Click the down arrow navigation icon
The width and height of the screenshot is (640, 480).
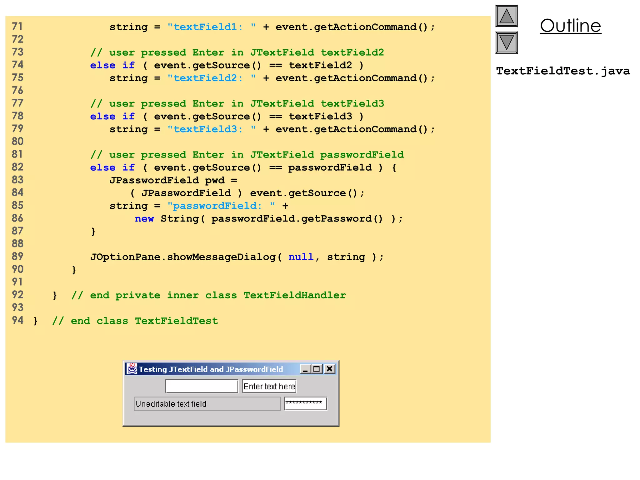pyautogui.click(x=506, y=43)
